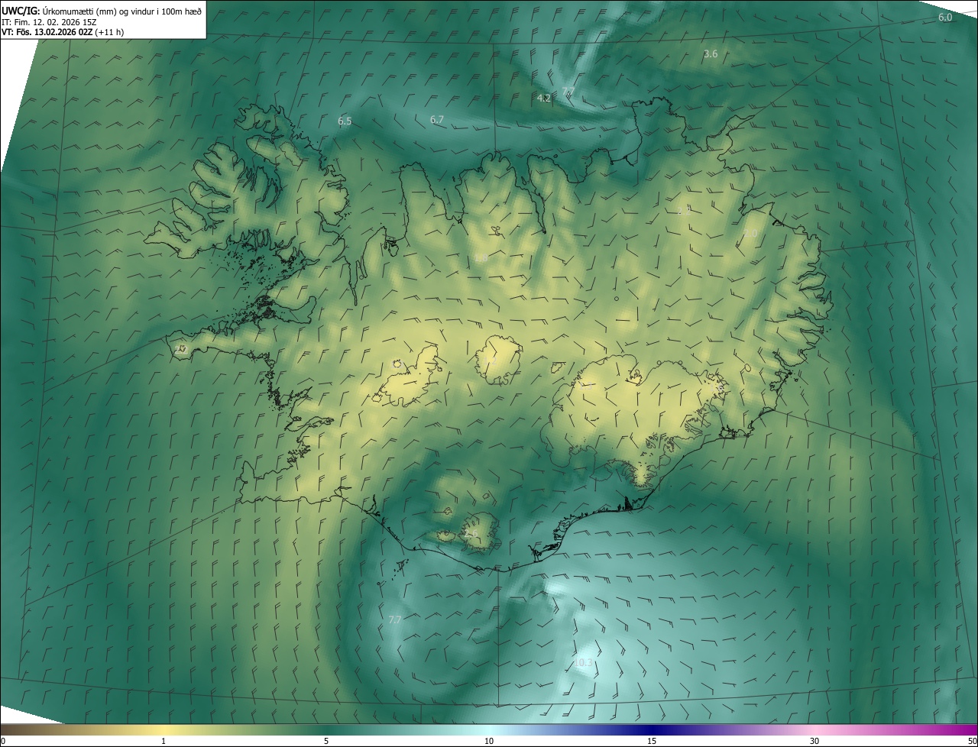Click the colorbar tick labeled 5
This screenshot has width=978, height=747.
point(326,741)
